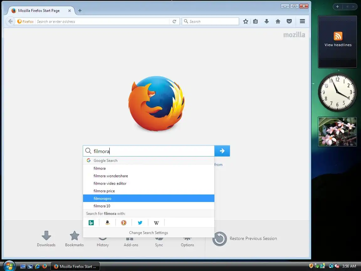Focus the toolbar Search box
The image size is (361, 271).
(211, 21)
